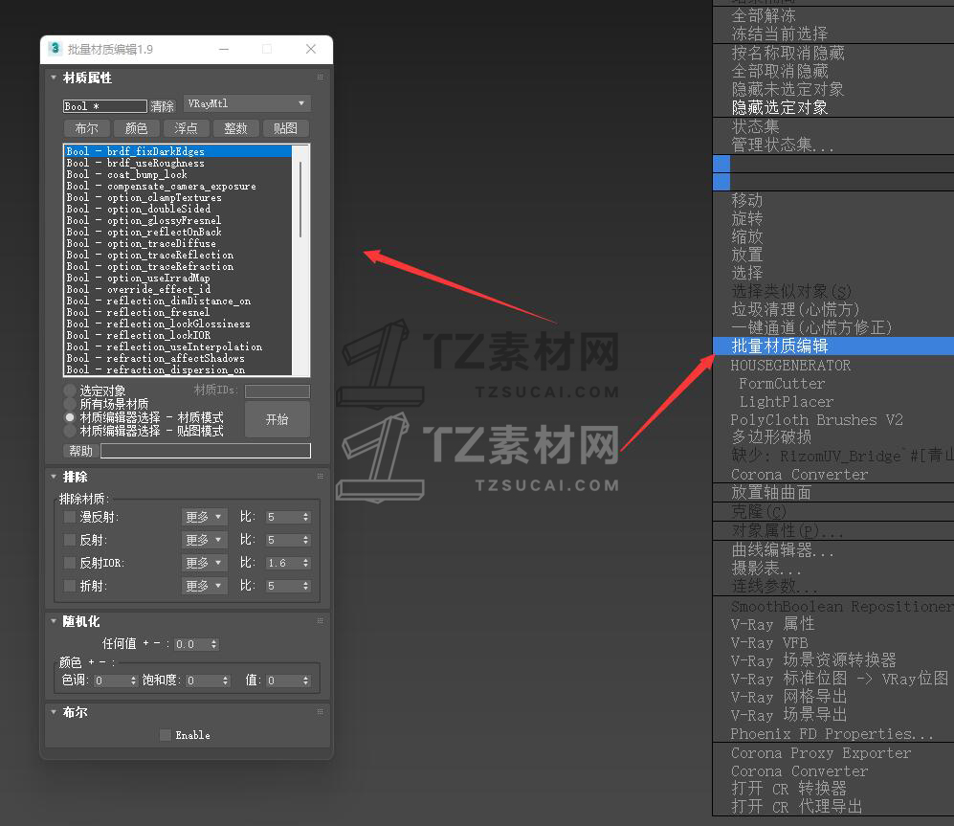The height and width of the screenshot is (826, 954).
Task: Click the 开始 button
Action: tap(277, 419)
